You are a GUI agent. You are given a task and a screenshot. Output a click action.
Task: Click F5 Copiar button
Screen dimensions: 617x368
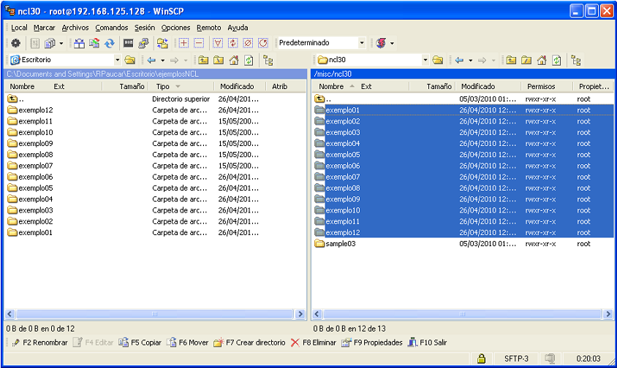140,342
